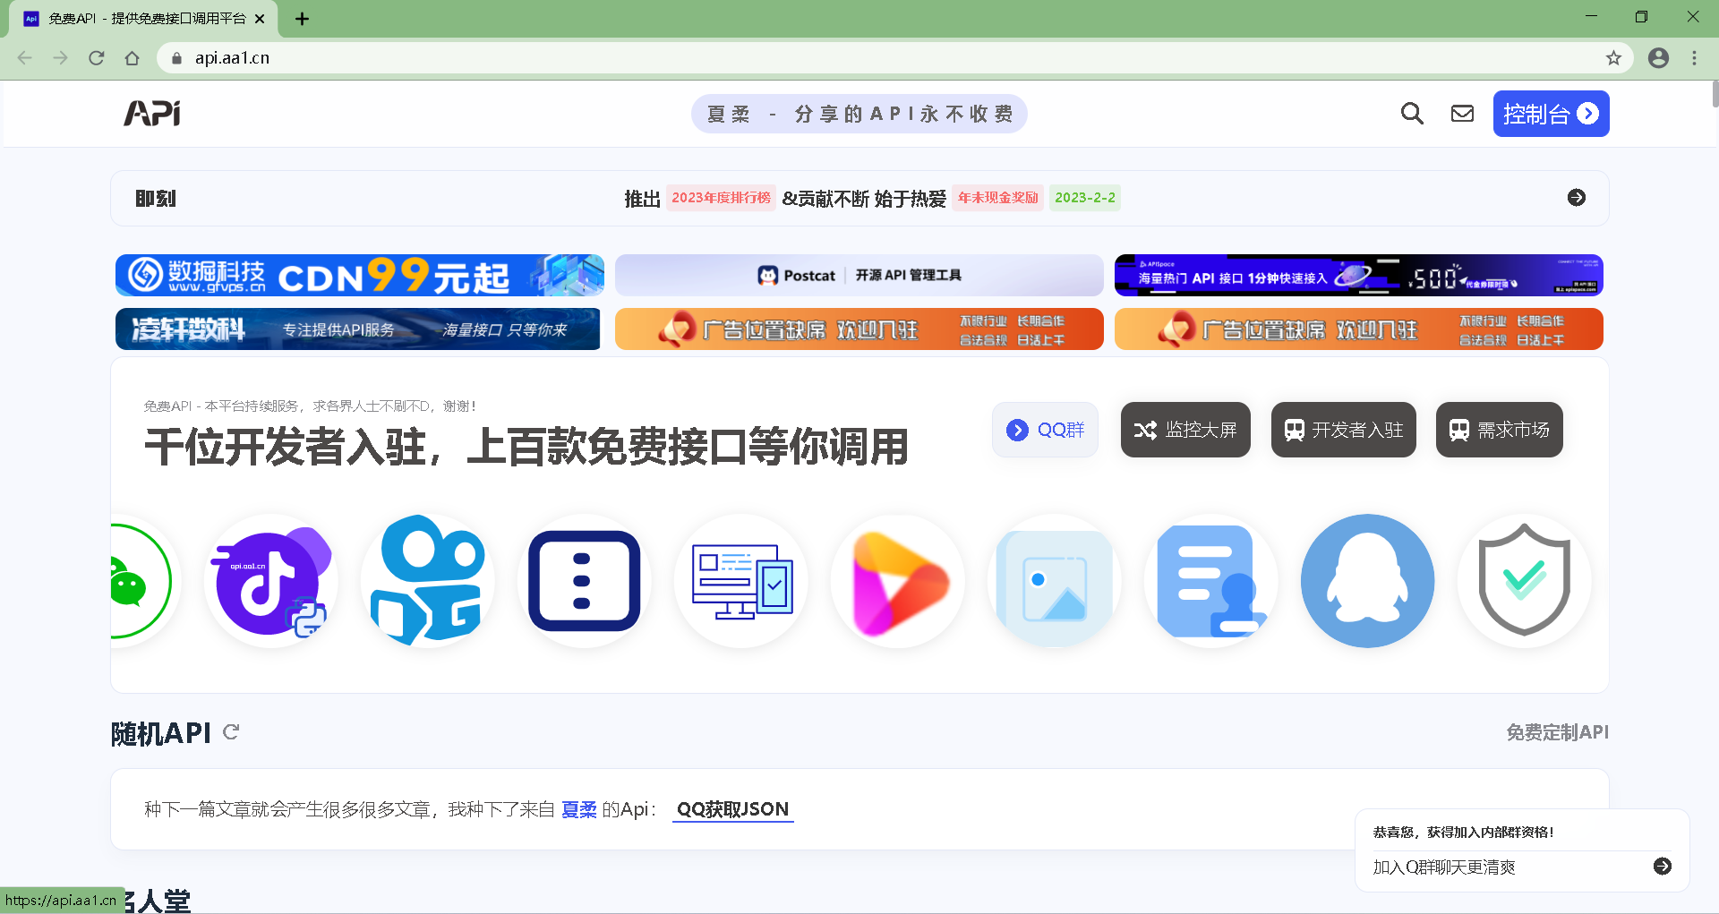View site information via the padlock icon
Image resolution: width=1719 pixels, height=914 pixels.
(176, 58)
